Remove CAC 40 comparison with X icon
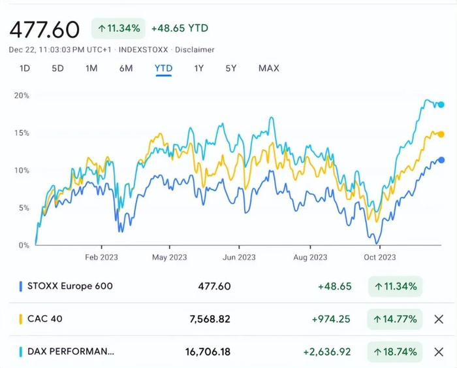The height and width of the screenshot is (368, 457). pos(439,320)
